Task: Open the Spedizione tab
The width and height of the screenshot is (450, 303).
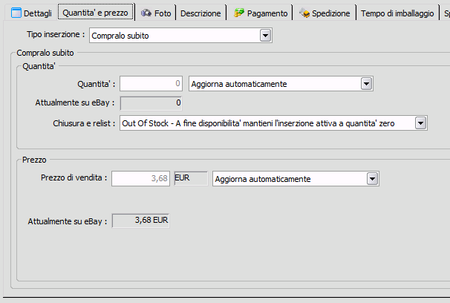Action: (325, 13)
